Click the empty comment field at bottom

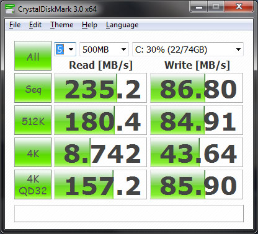click(x=129, y=214)
